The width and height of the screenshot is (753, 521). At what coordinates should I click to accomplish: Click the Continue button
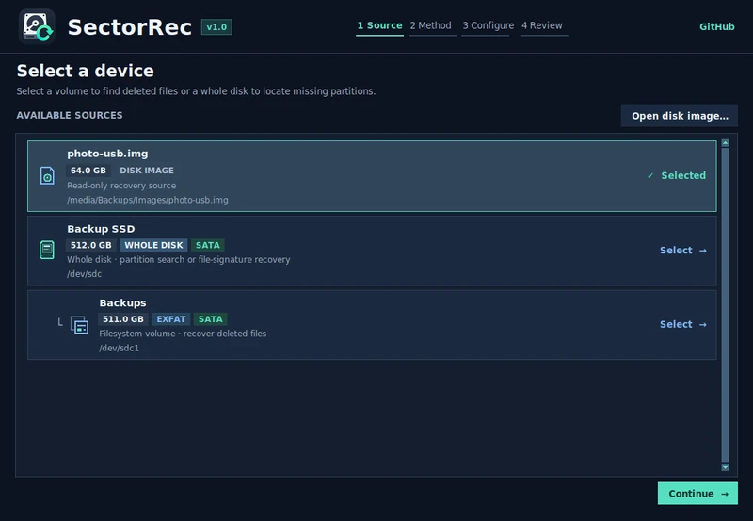[697, 494]
